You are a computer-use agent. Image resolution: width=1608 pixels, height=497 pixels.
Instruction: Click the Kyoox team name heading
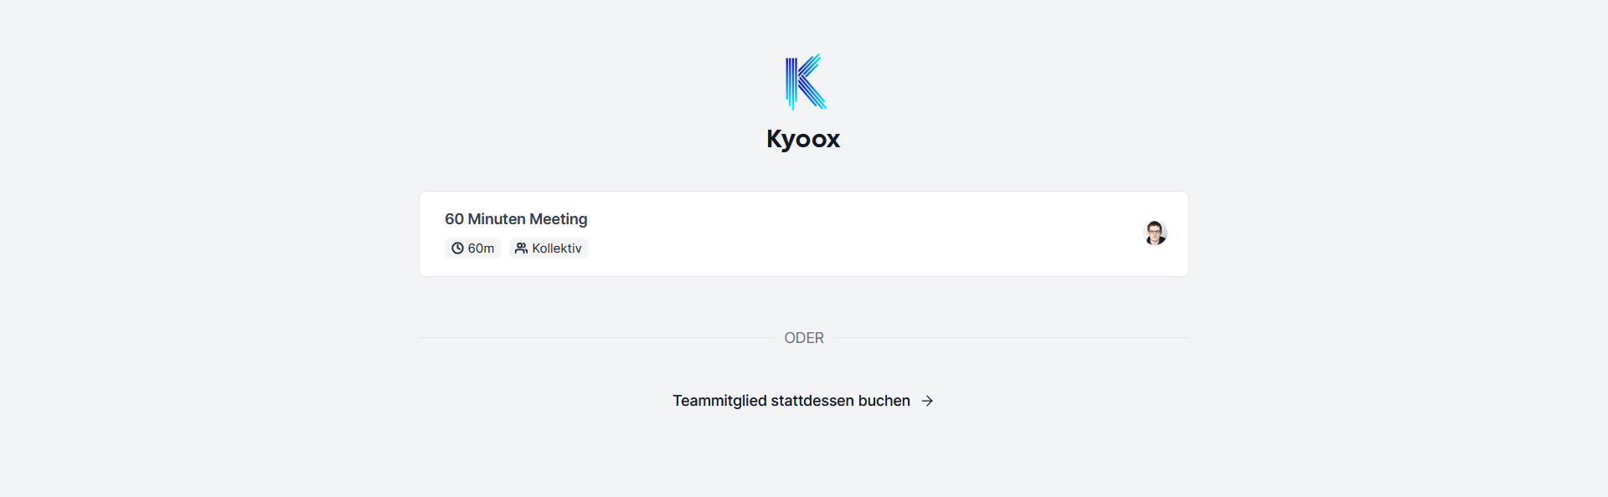tap(802, 139)
